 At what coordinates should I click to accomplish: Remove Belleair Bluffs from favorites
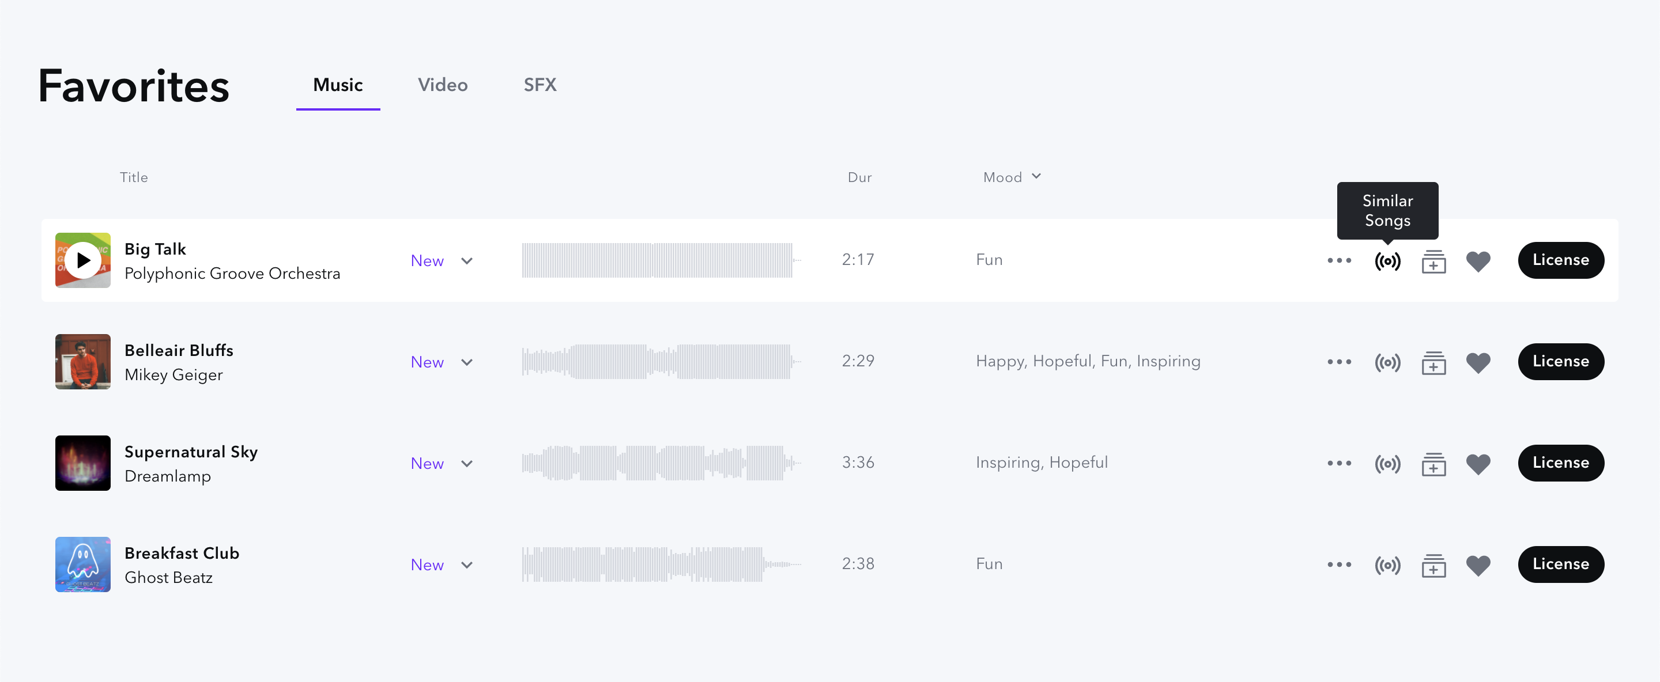1478,362
